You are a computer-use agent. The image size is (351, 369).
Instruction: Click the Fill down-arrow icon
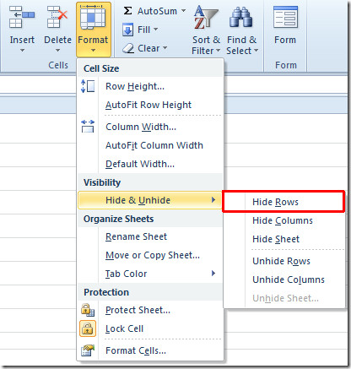click(127, 30)
